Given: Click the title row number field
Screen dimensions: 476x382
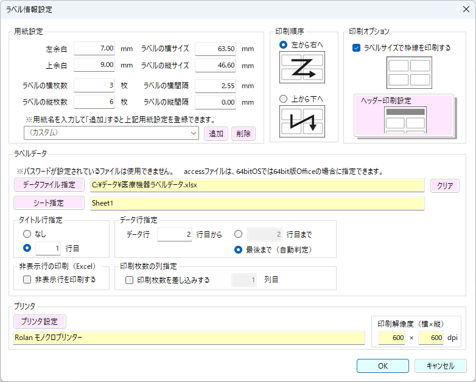Looking at the screenshot, I should (48, 249).
